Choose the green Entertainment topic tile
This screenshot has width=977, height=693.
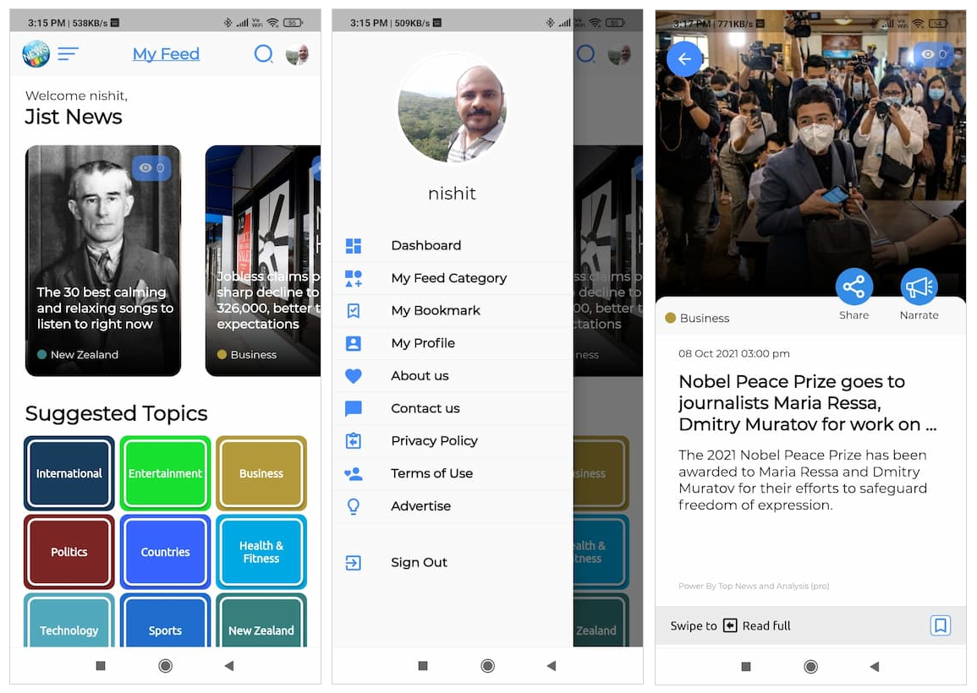165,473
